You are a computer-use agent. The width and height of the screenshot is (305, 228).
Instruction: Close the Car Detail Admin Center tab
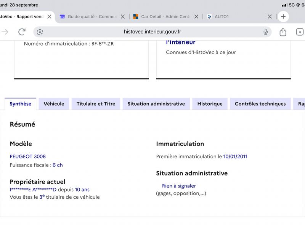[x=196, y=17]
